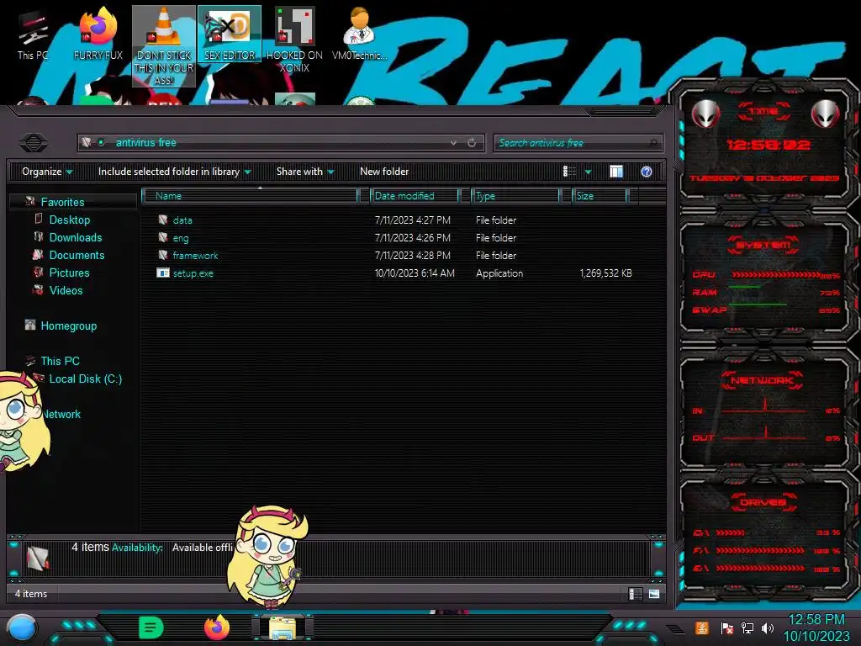Sort by the Date modified column
The image size is (861, 646).
(x=415, y=195)
